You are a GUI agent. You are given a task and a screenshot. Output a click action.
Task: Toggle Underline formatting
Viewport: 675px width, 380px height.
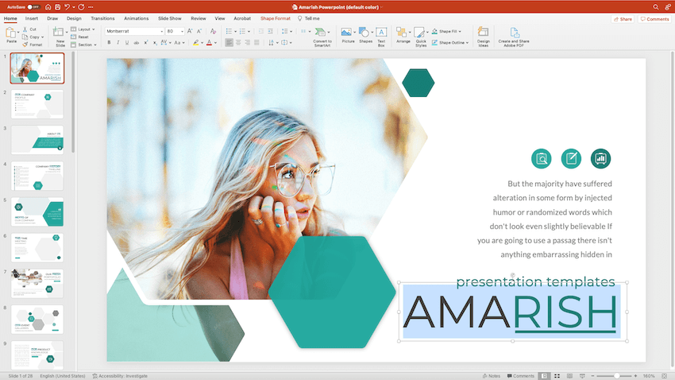(x=127, y=43)
